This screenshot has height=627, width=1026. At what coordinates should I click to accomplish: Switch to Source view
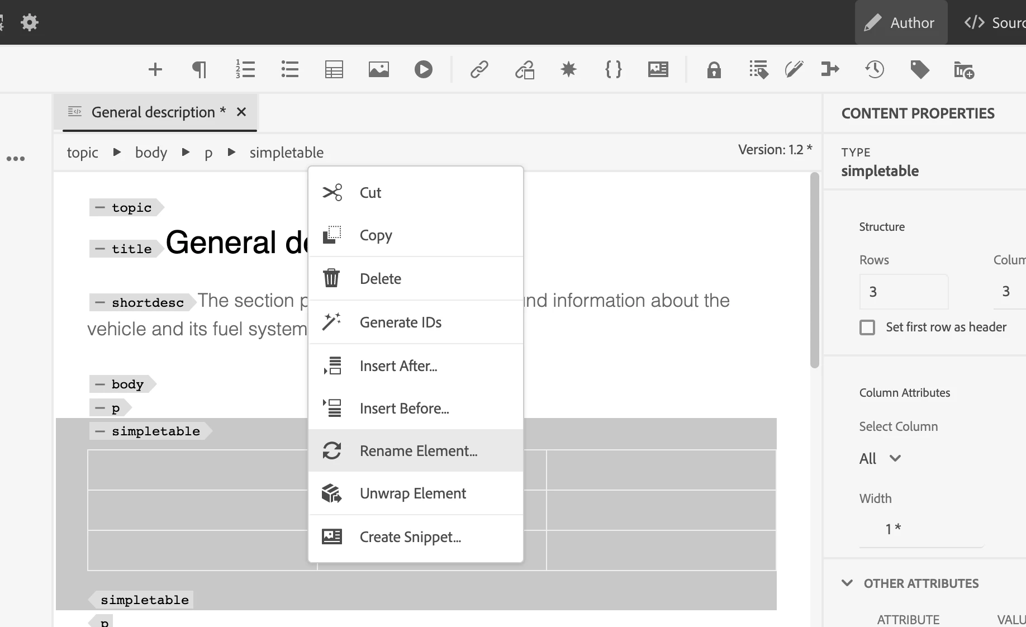click(x=995, y=22)
